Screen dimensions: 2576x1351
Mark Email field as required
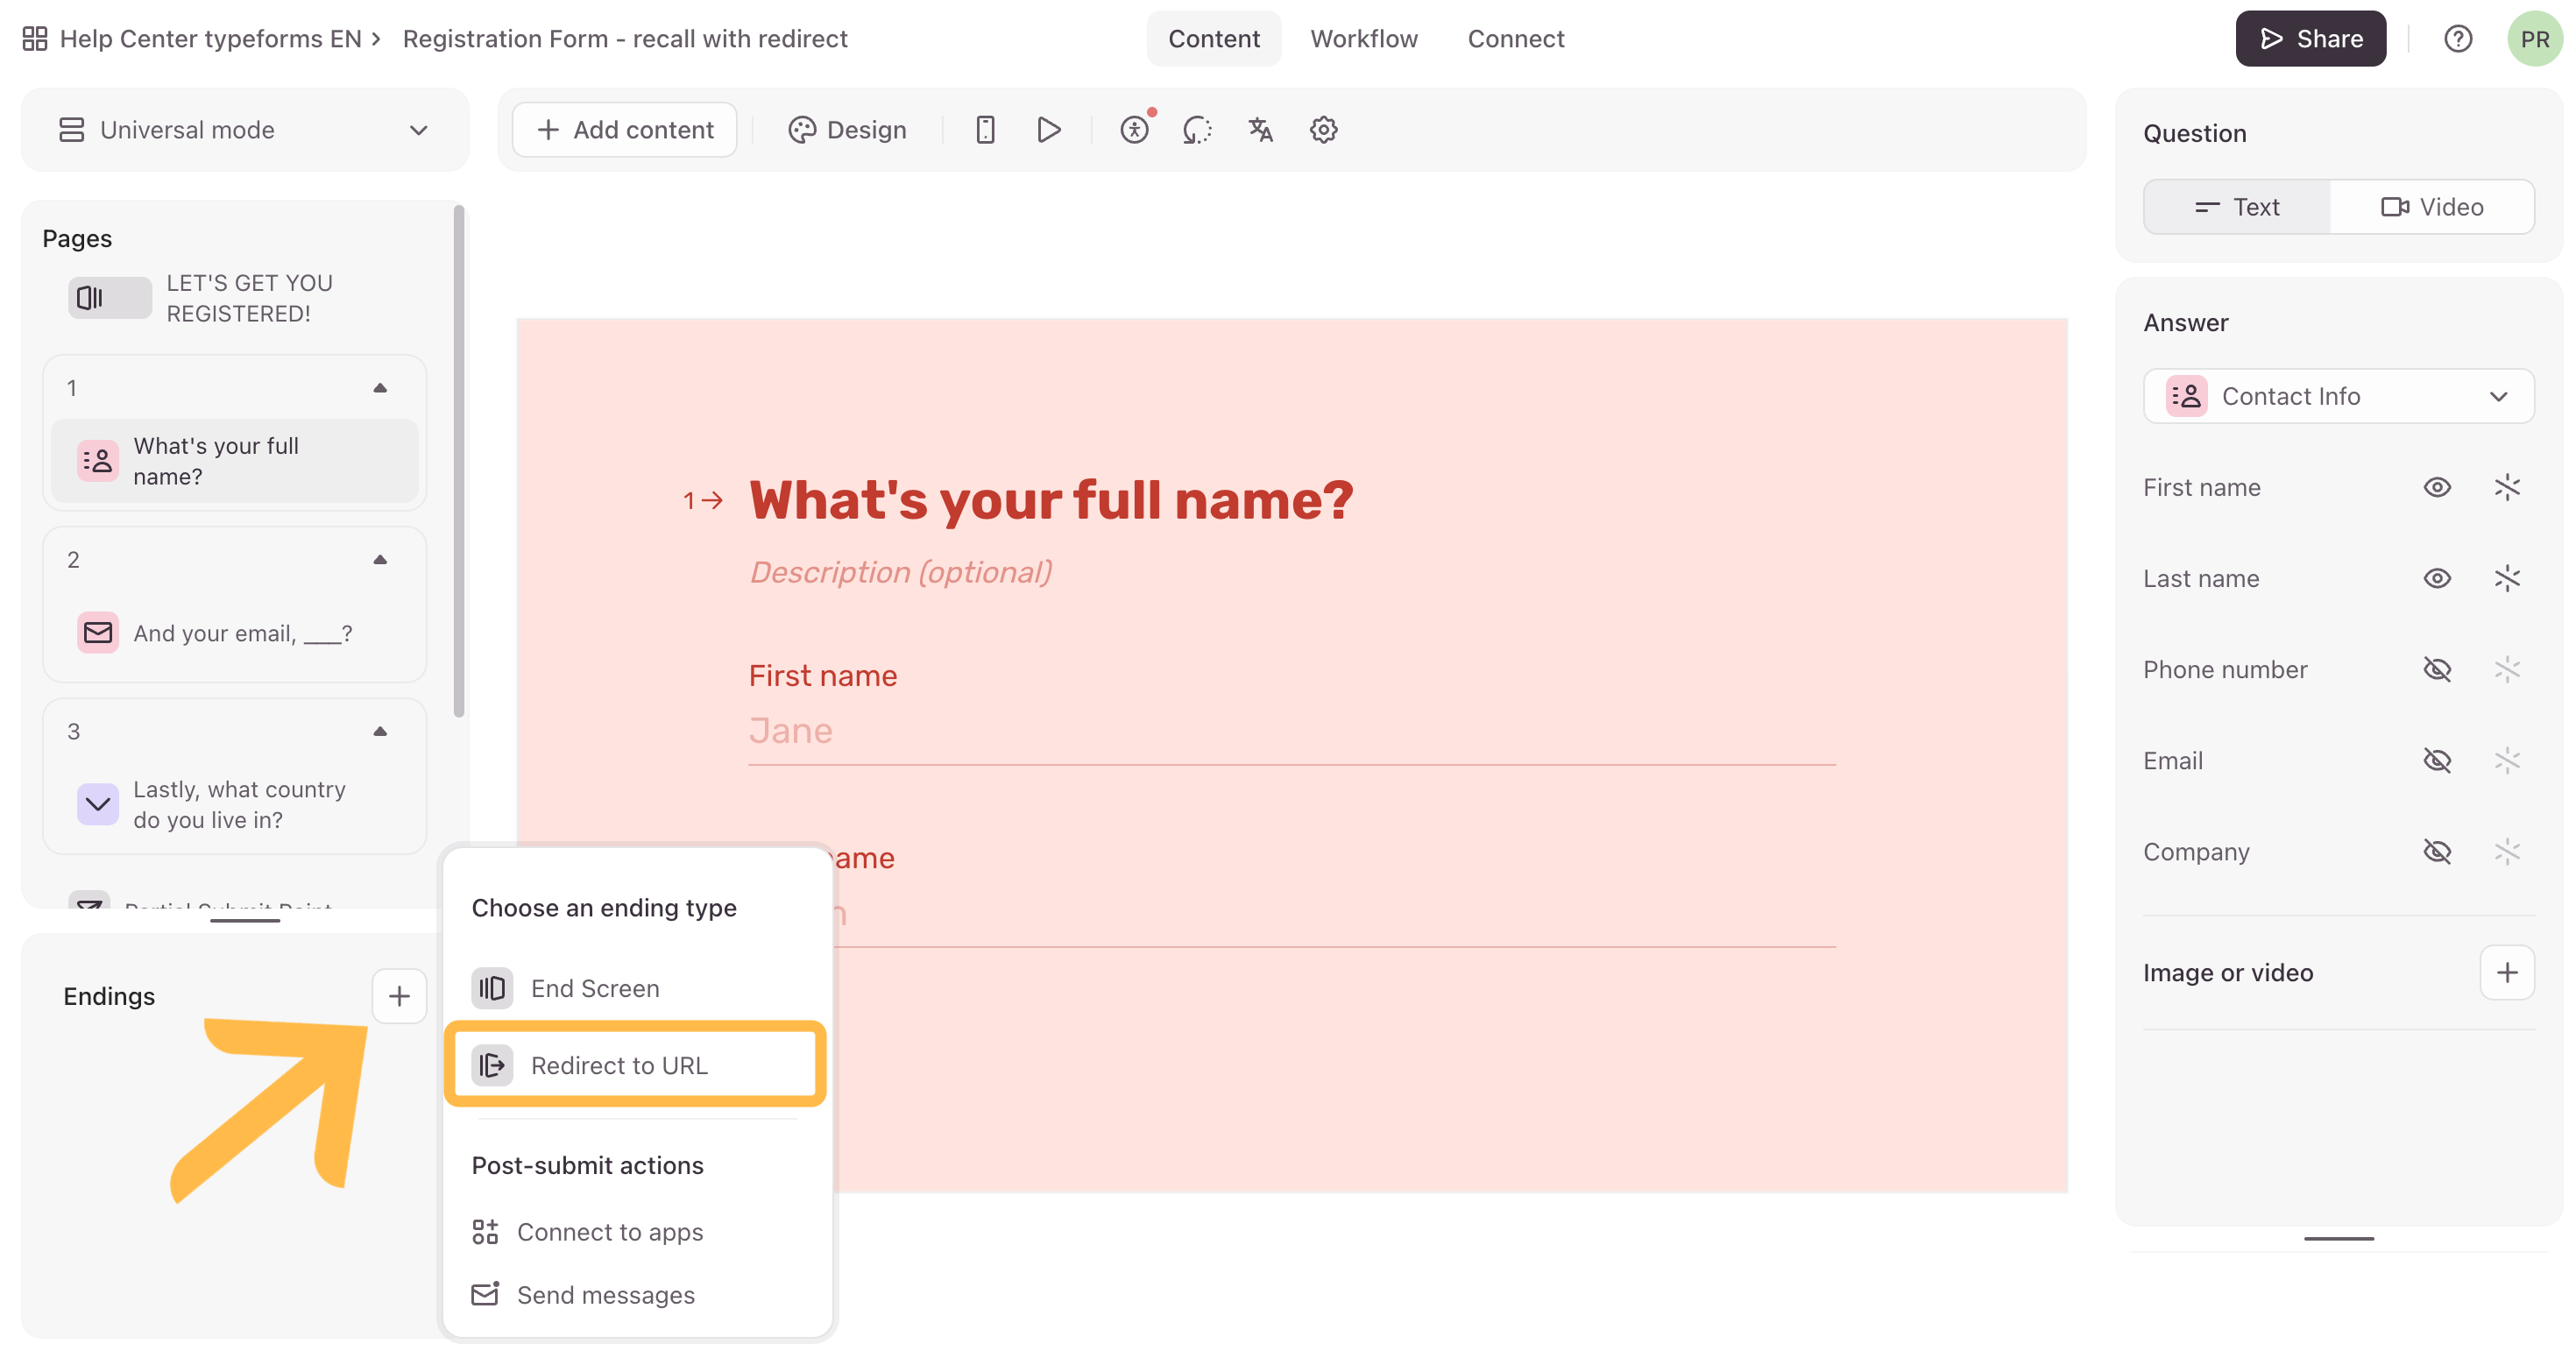click(x=2507, y=761)
